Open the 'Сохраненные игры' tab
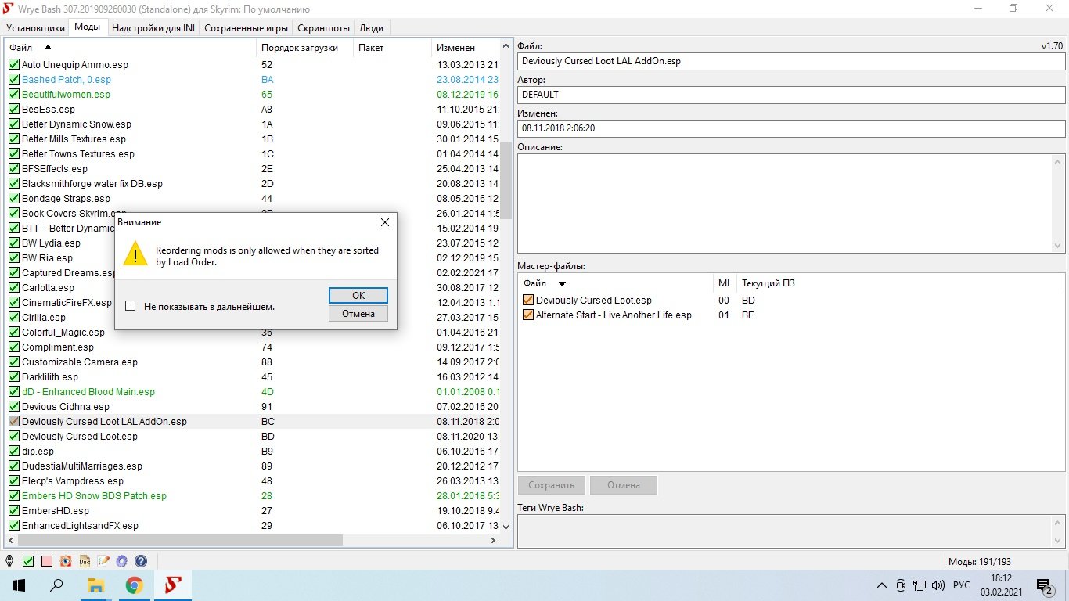This screenshot has width=1069, height=601. click(246, 27)
